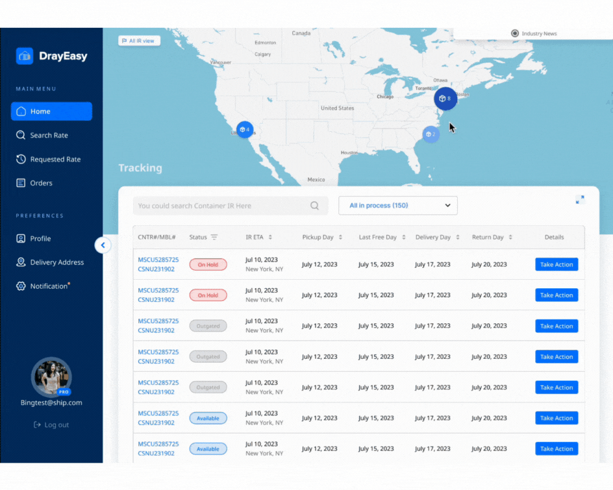Take Action on the last Available row
The image size is (613, 490).
pyautogui.click(x=557, y=449)
